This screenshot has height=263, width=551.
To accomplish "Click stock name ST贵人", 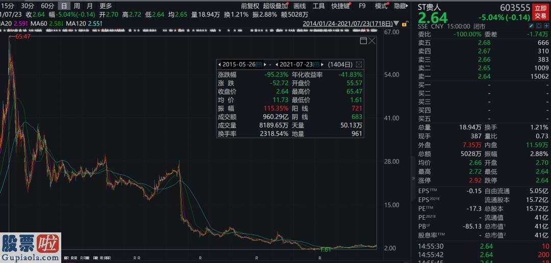I will click(429, 7).
